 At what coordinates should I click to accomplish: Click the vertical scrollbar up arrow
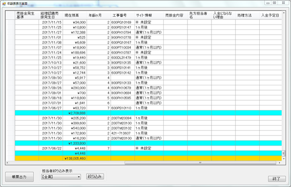[x=284, y=13]
